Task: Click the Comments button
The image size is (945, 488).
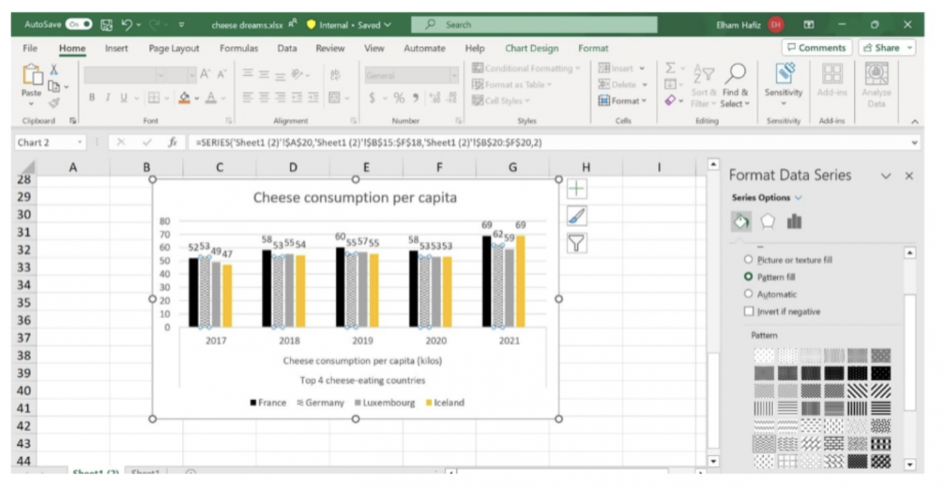Action: click(x=815, y=48)
